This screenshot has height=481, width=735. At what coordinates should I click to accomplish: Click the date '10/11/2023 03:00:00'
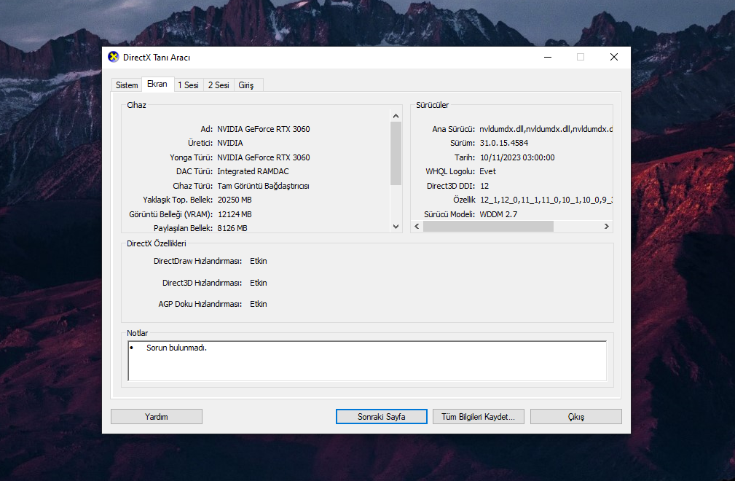(x=517, y=157)
